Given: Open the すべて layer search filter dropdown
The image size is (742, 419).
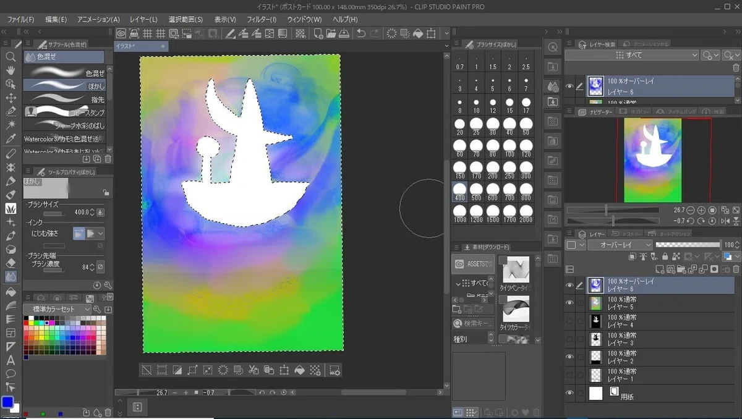Looking at the screenshot, I should click(x=633, y=55).
